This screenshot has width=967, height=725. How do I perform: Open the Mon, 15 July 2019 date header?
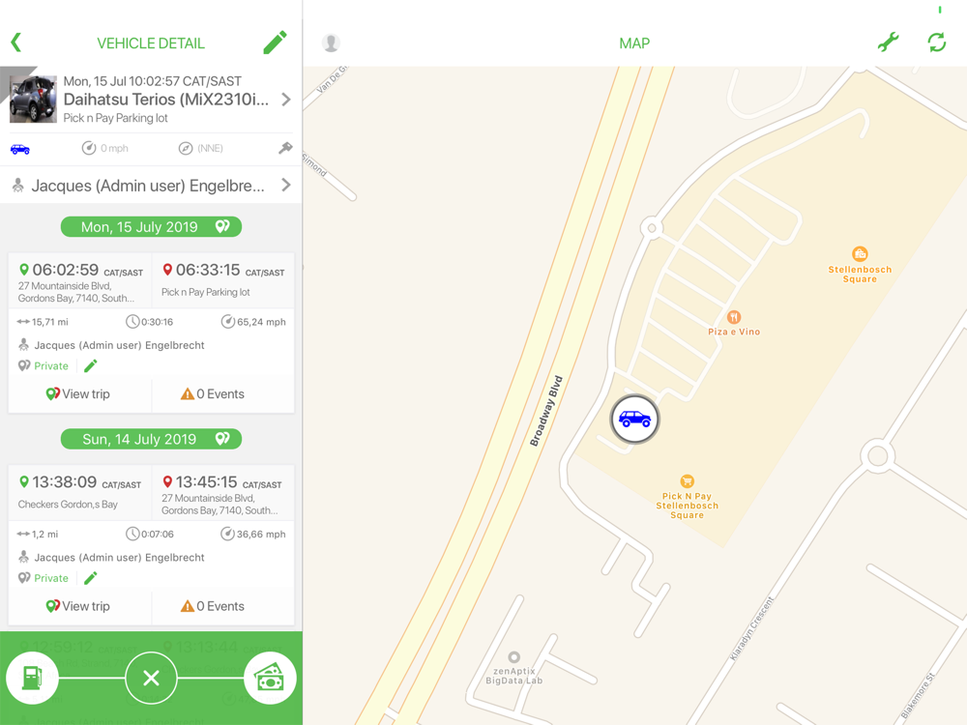click(151, 227)
